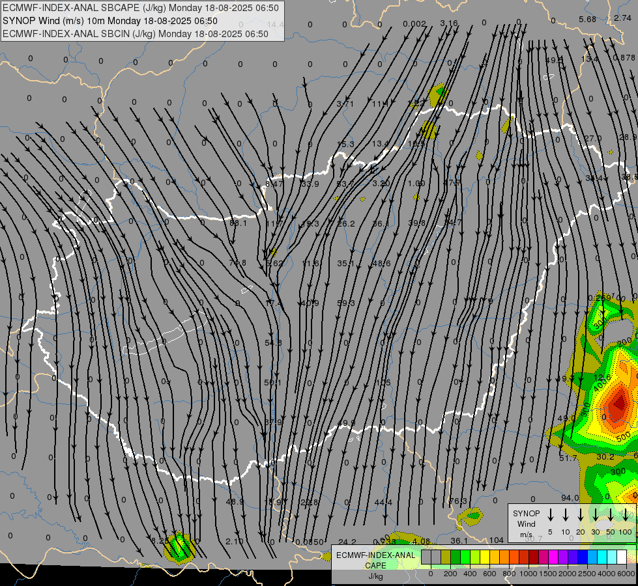Click the map value 2.74 in the corner
Image resolution: width=638 pixels, height=586 pixels.
(622, 18)
